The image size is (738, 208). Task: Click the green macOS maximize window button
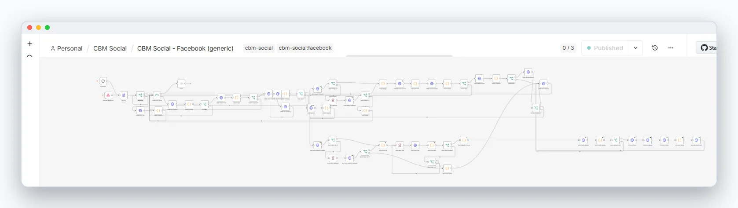tap(48, 28)
